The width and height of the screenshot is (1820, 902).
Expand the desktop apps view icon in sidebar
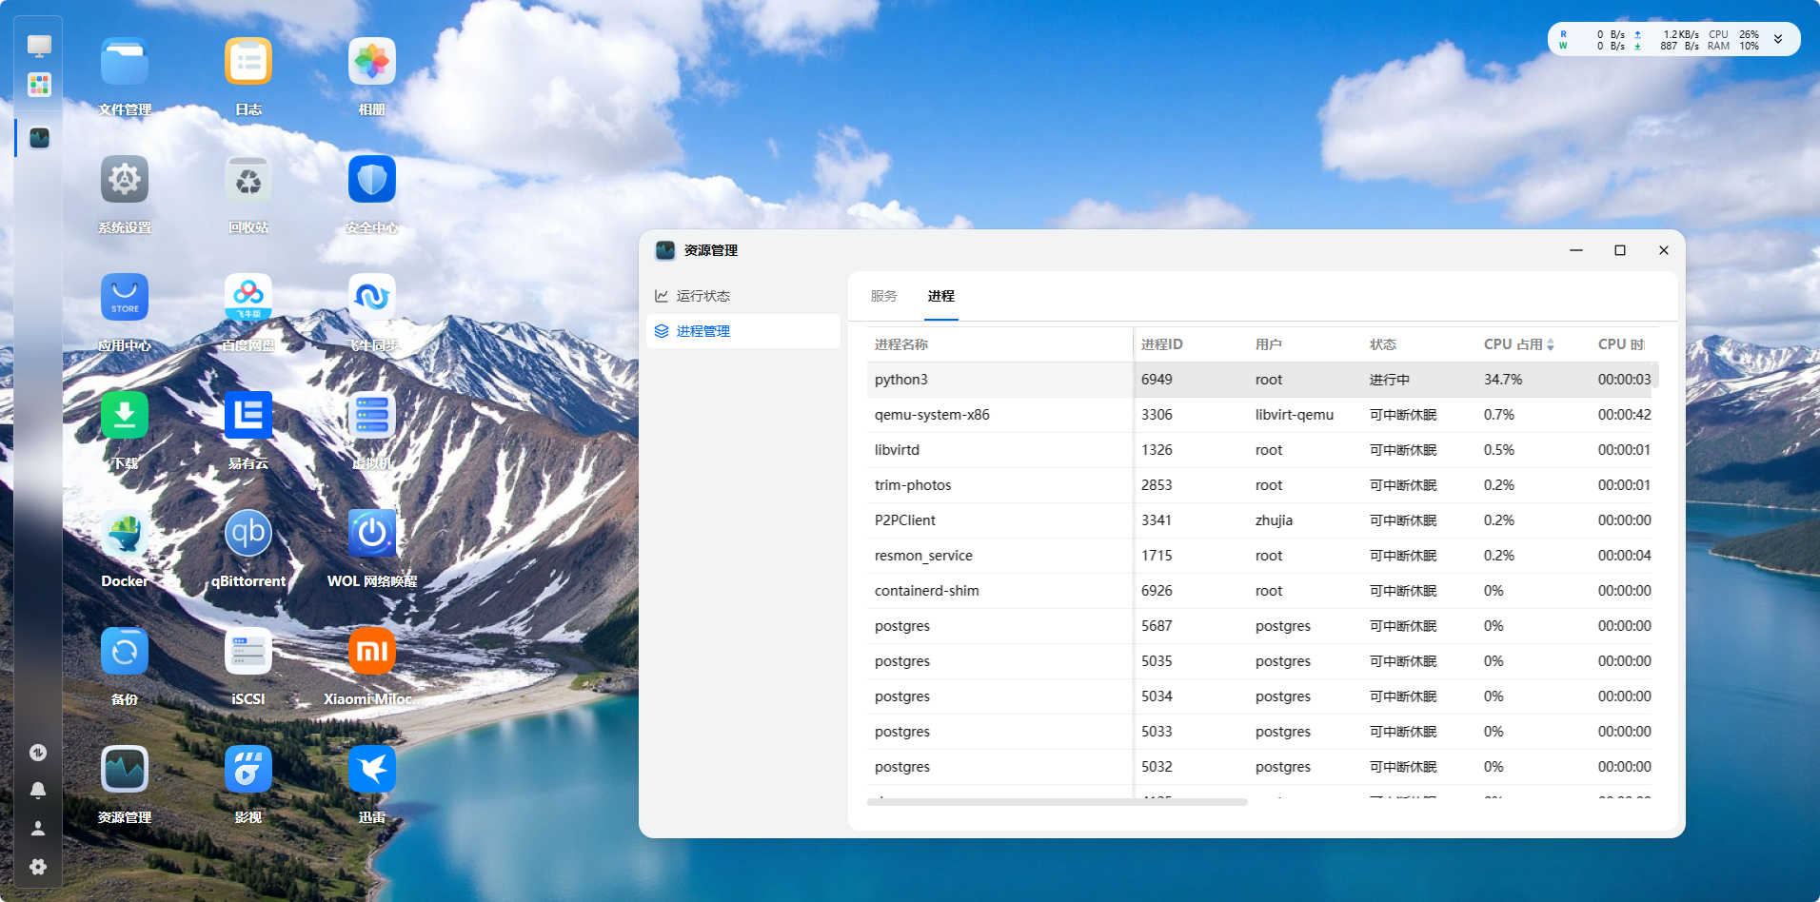tap(38, 85)
